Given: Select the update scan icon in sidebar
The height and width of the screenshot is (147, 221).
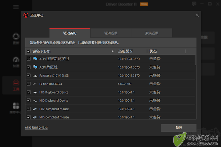Looking at the screenshot, I should point(16,36).
